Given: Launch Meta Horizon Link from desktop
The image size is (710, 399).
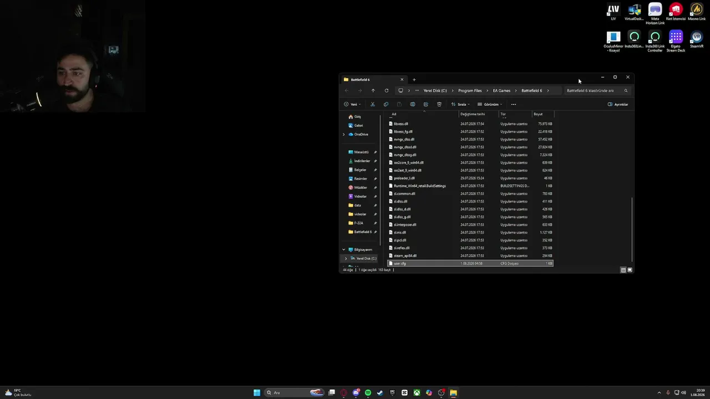Looking at the screenshot, I should [655, 14].
